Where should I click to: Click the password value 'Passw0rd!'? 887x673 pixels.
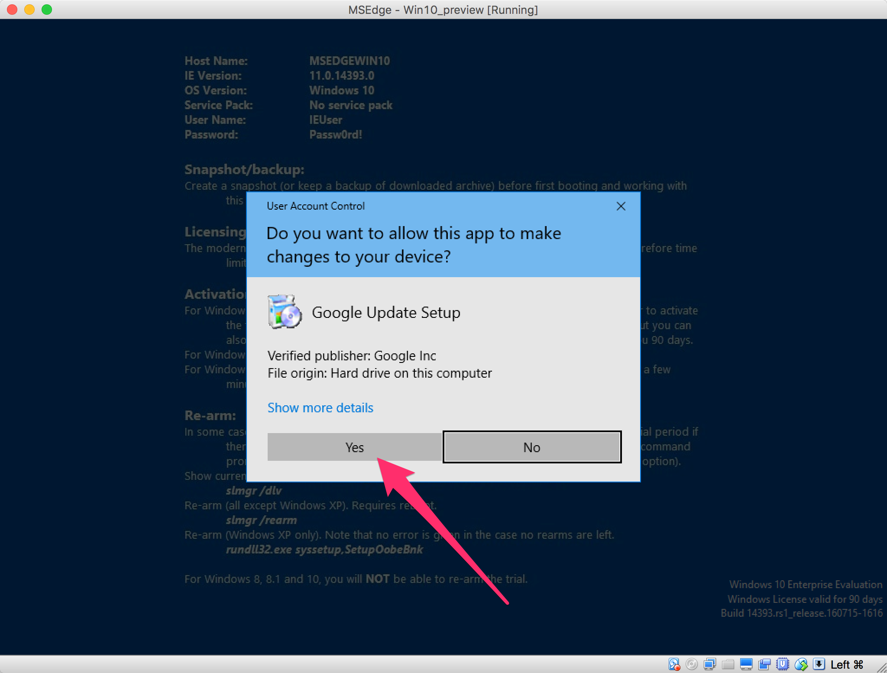coord(336,134)
